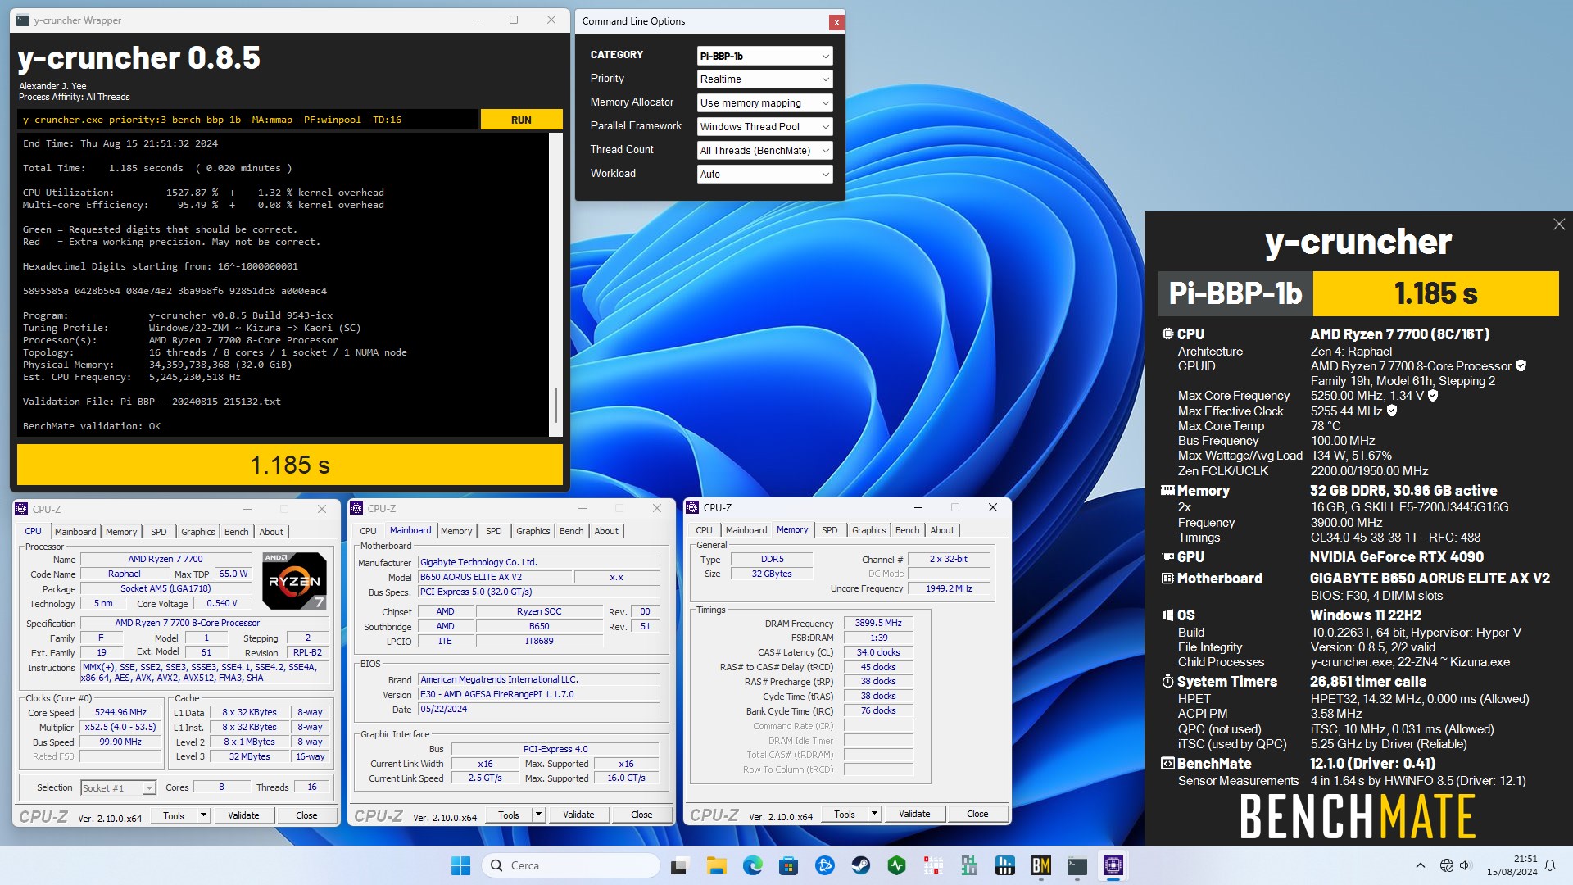Click the CPU section icon in BenchMate panel
The image size is (1573, 885).
[1167, 334]
